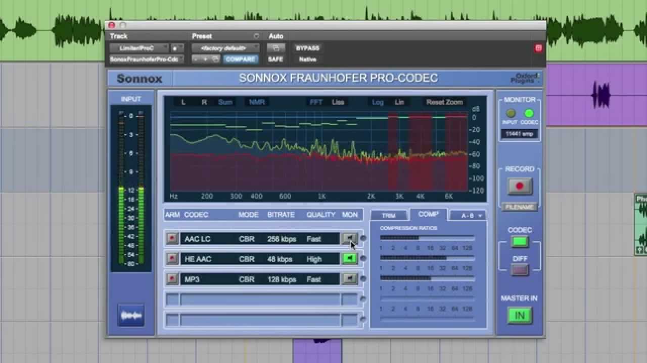Viewport: 647px width, 363px height.
Task: Click the purple audio clip in Pro Tools track
Action: pyautogui.click(x=596, y=95)
